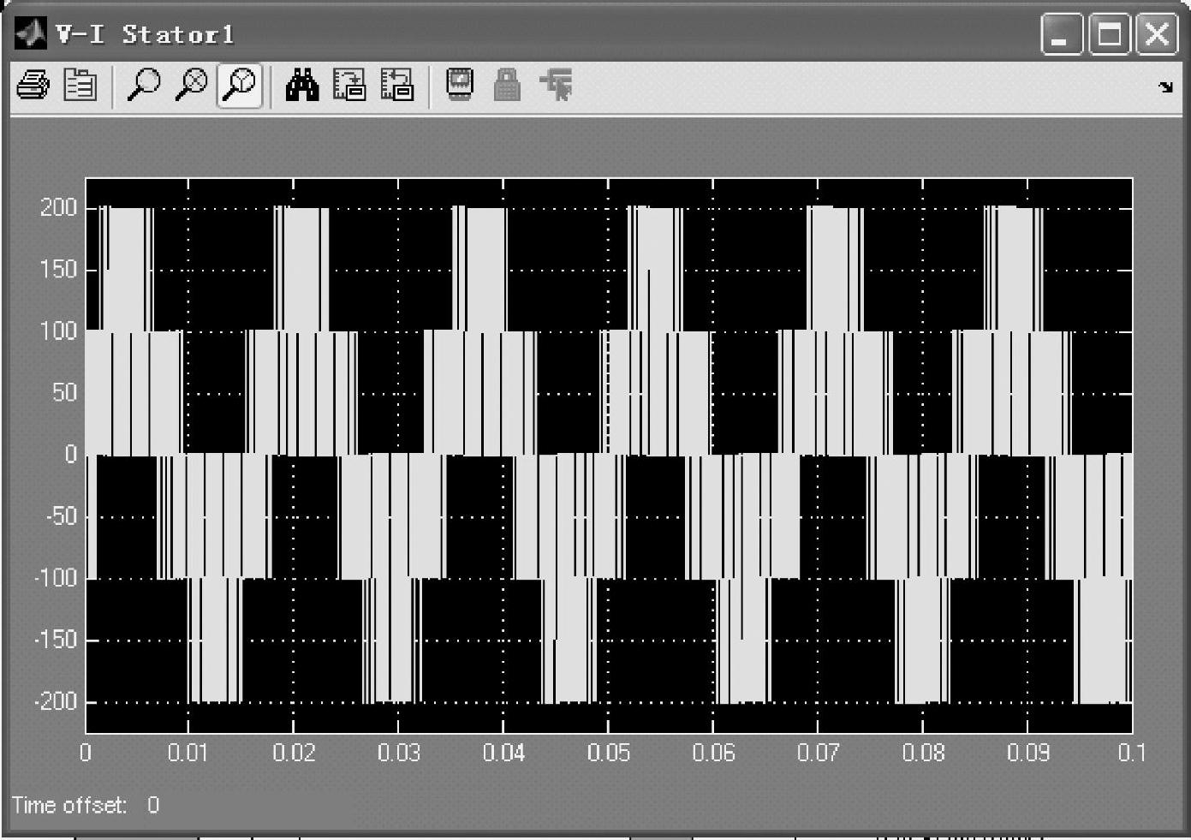Toggle the Floating scope icon
This screenshot has width=1191, height=840.
point(460,85)
